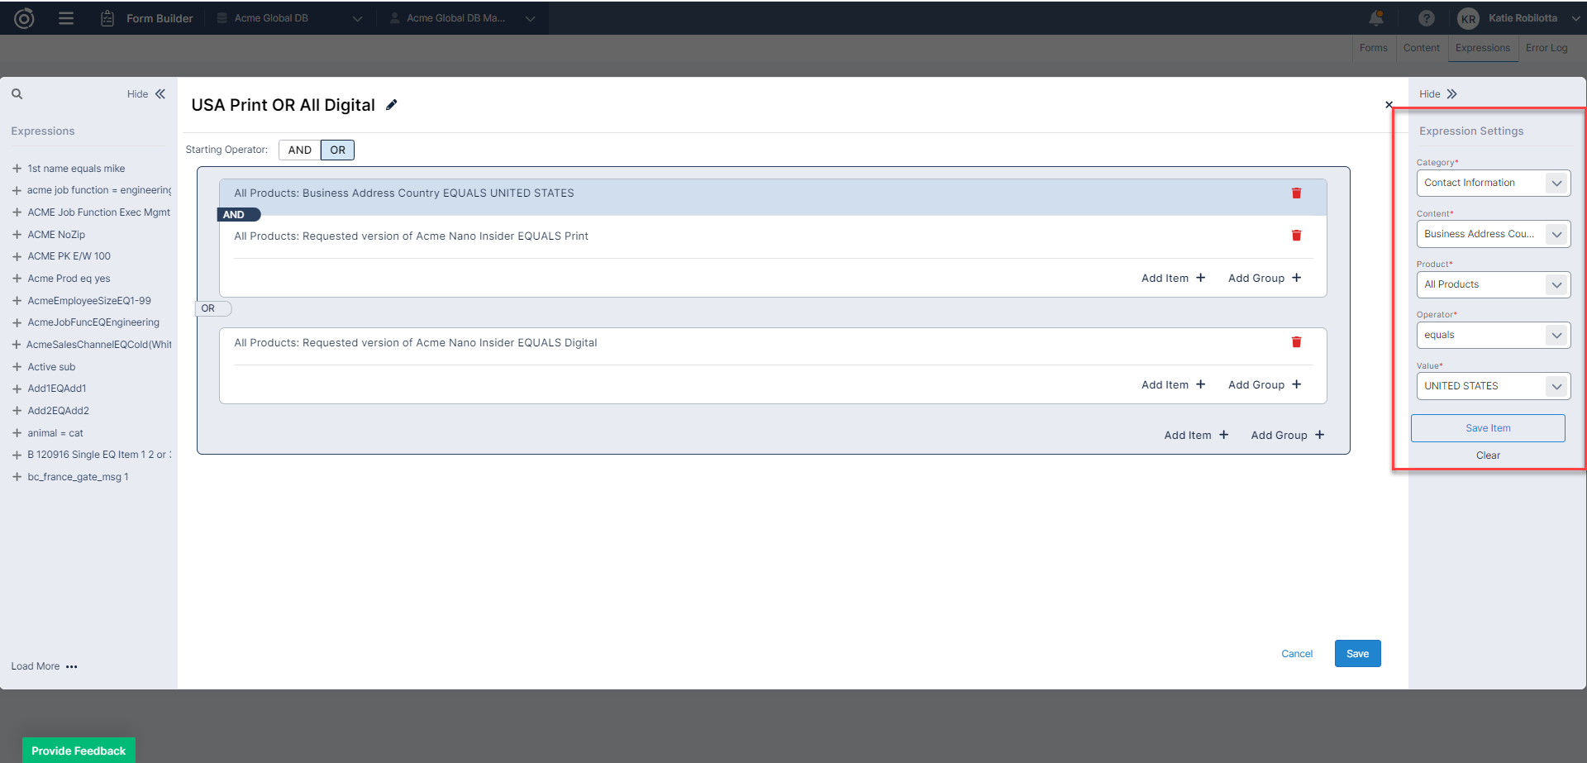
Task: Open the hamburger navigation menu
Action: (66, 18)
